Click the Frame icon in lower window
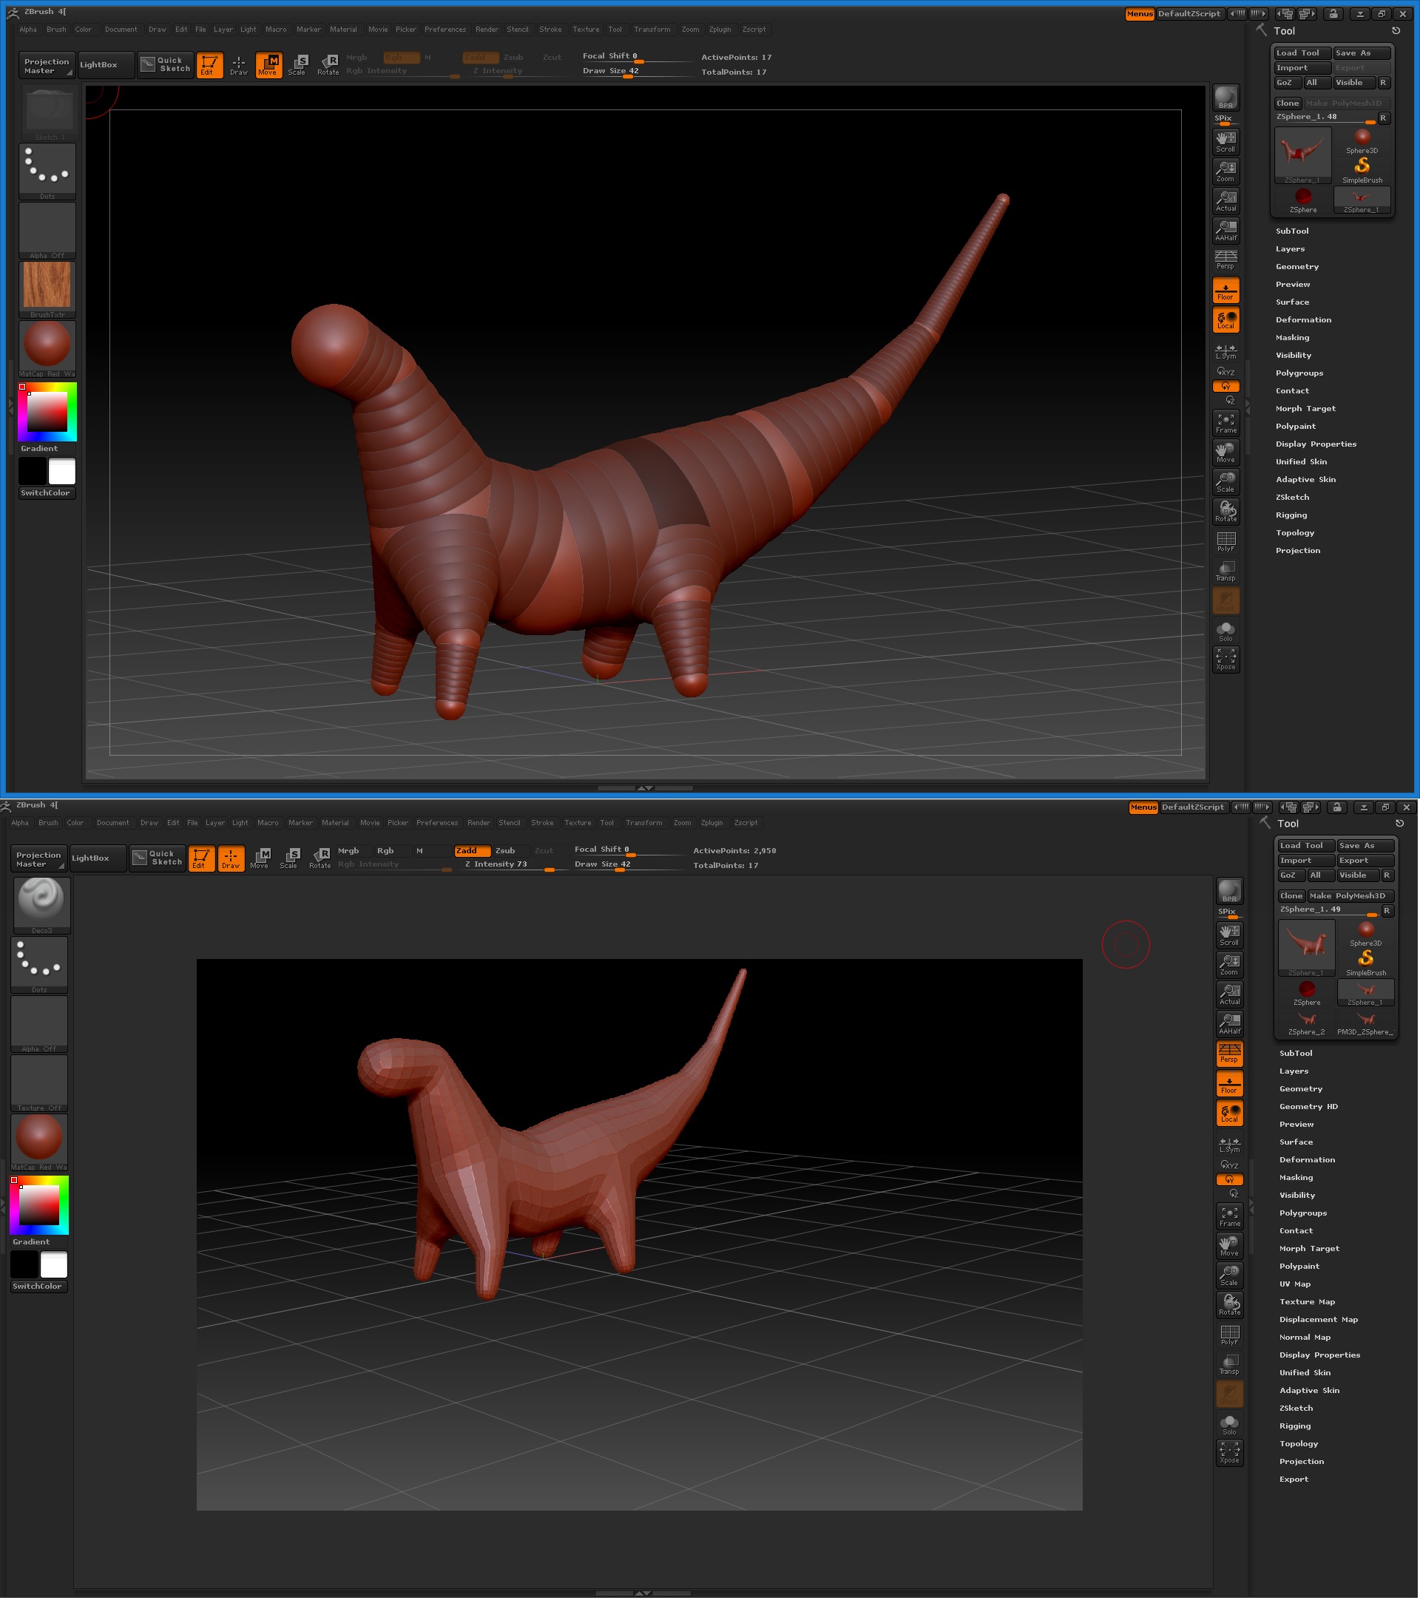The width and height of the screenshot is (1420, 1603). tap(1229, 1216)
